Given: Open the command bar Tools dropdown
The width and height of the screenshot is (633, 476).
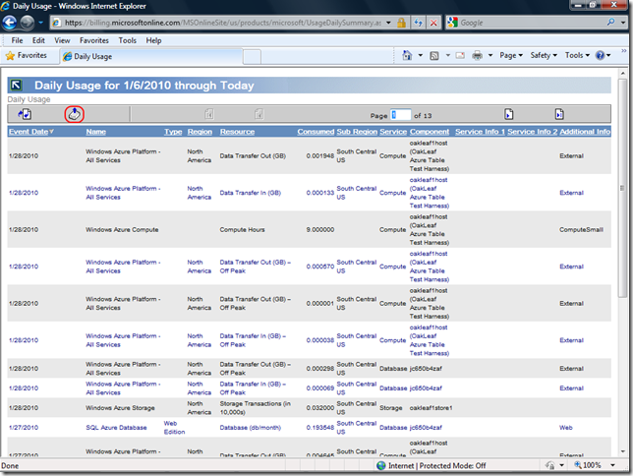Looking at the screenshot, I should (x=577, y=55).
